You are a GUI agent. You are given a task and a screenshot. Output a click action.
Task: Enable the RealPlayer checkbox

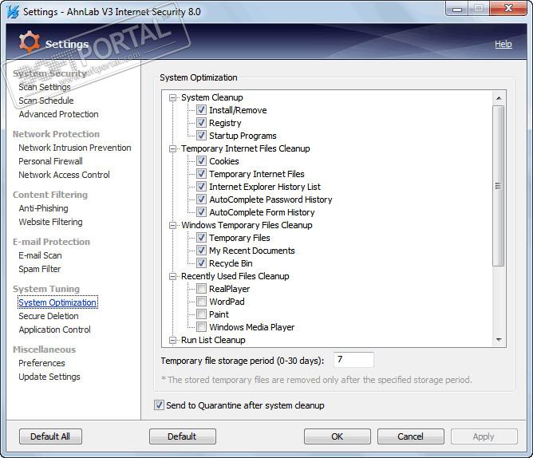pyautogui.click(x=201, y=289)
